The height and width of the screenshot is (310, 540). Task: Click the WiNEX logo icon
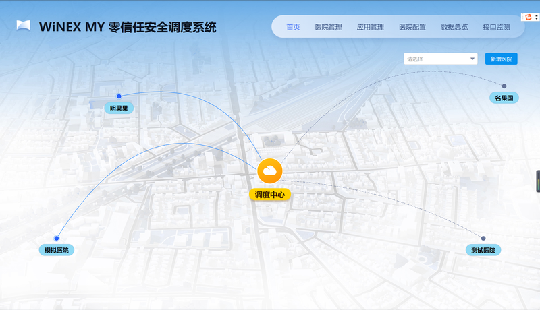coord(24,26)
